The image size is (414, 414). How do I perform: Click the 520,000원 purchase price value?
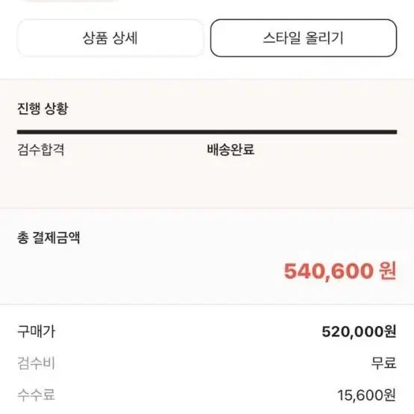359,331
